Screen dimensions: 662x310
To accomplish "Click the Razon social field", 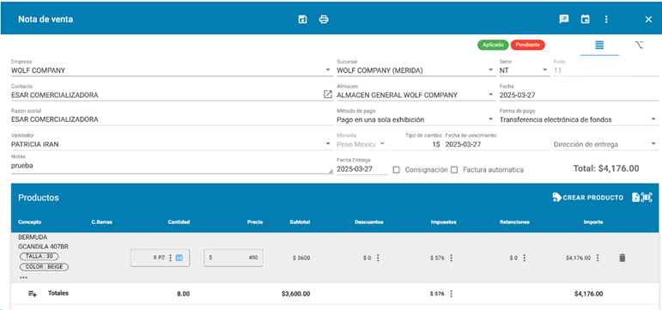I will click(x=173, y=119).
